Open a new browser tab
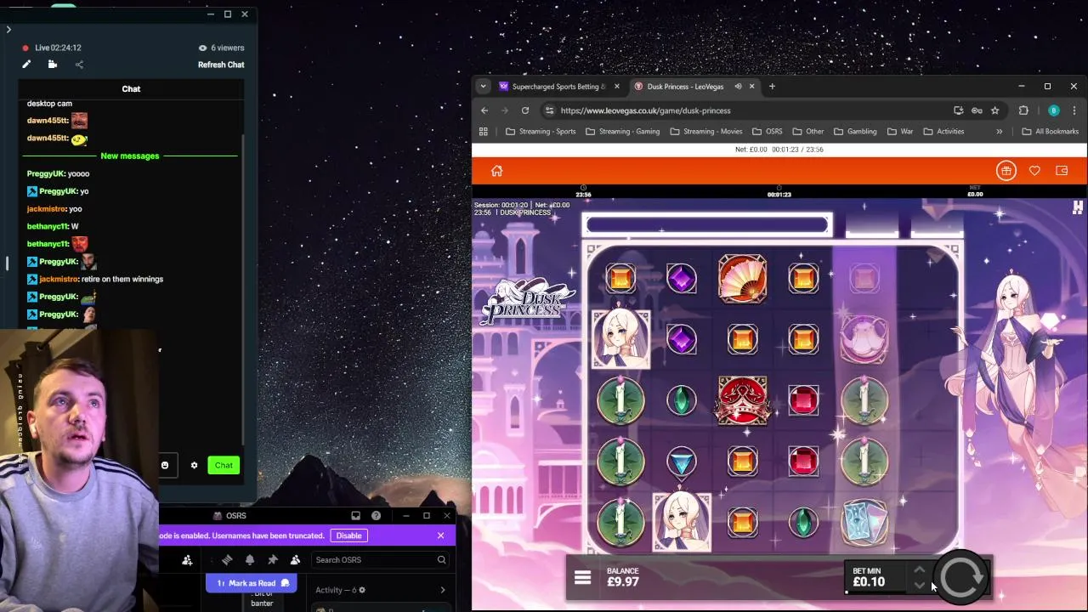 click(772, 87)
